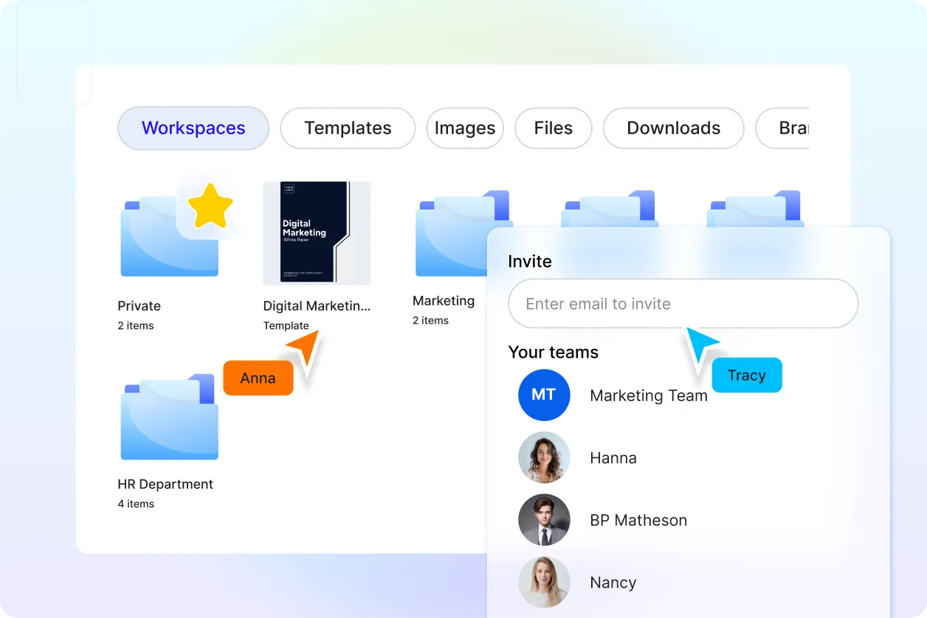Select the MT Marketing Team avatar
The image size is (927, 618).
(x=544, y=395)
